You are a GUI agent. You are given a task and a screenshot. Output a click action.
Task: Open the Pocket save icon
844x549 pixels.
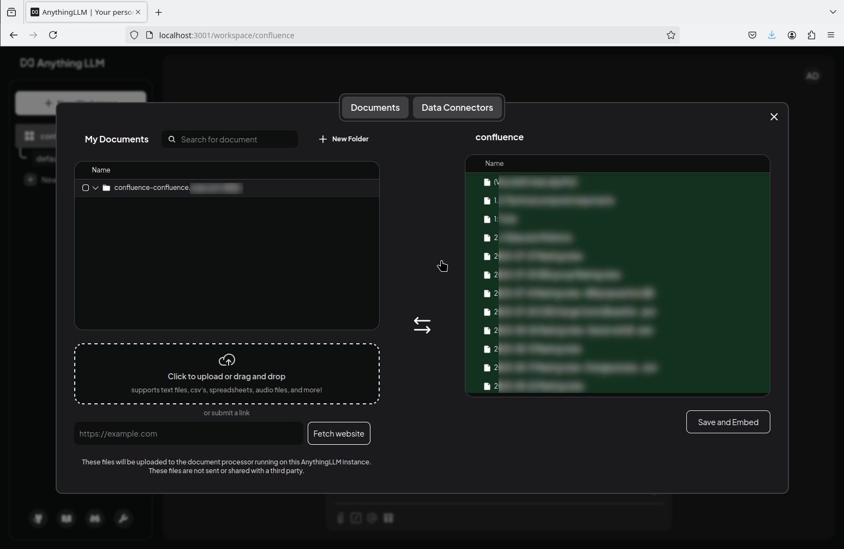[x=752, y=35]
